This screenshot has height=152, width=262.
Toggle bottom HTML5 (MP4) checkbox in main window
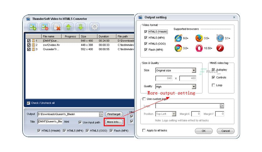click(x=64, y=131)
